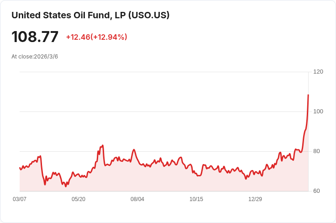Click the price line start at 03/07
Viewport: 336px width, 223px height.
[x=20, y=168]
